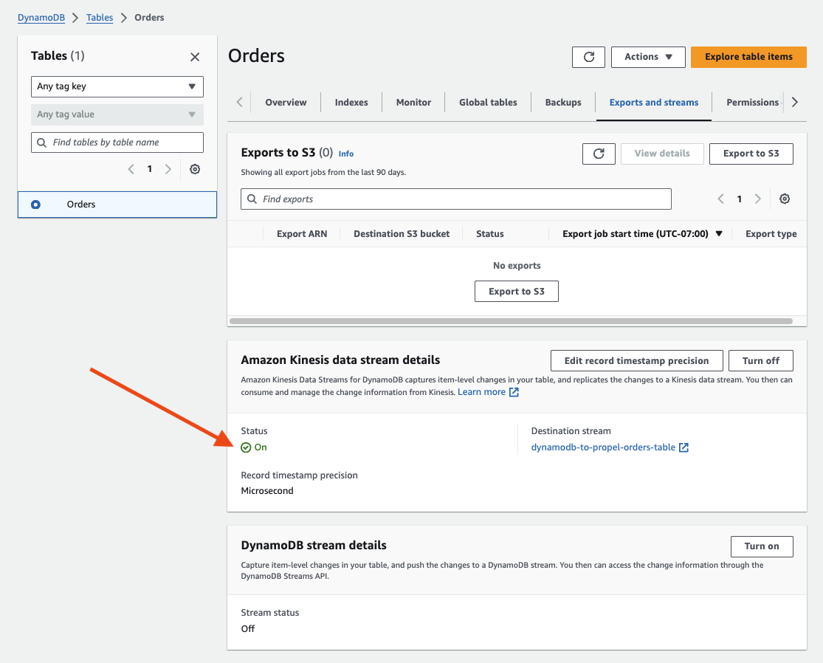
Task: Click search icon in Find tables field
Action: coord(41,142)
